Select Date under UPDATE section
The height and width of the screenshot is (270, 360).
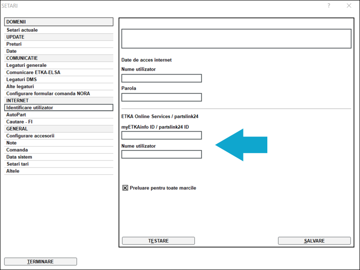[x=11, y=51]
